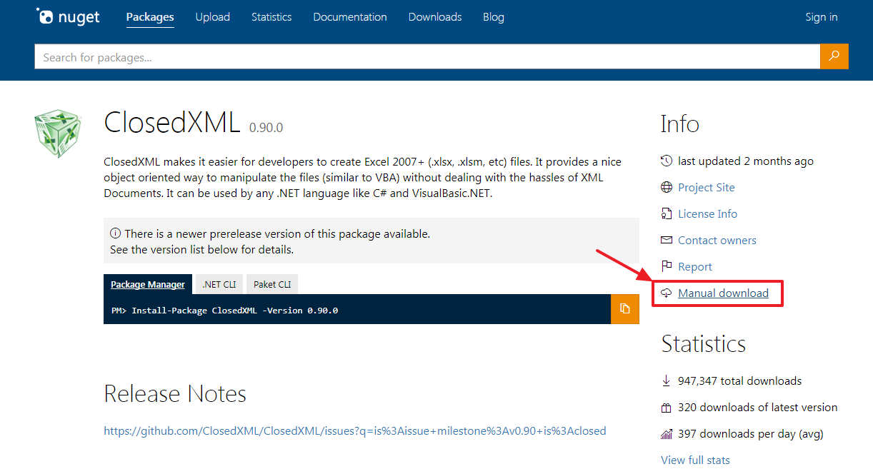The width and height of the screenshot is (873, 469).
Task: Click the NuGet logo in header
Action: click(x=68, y=17)
